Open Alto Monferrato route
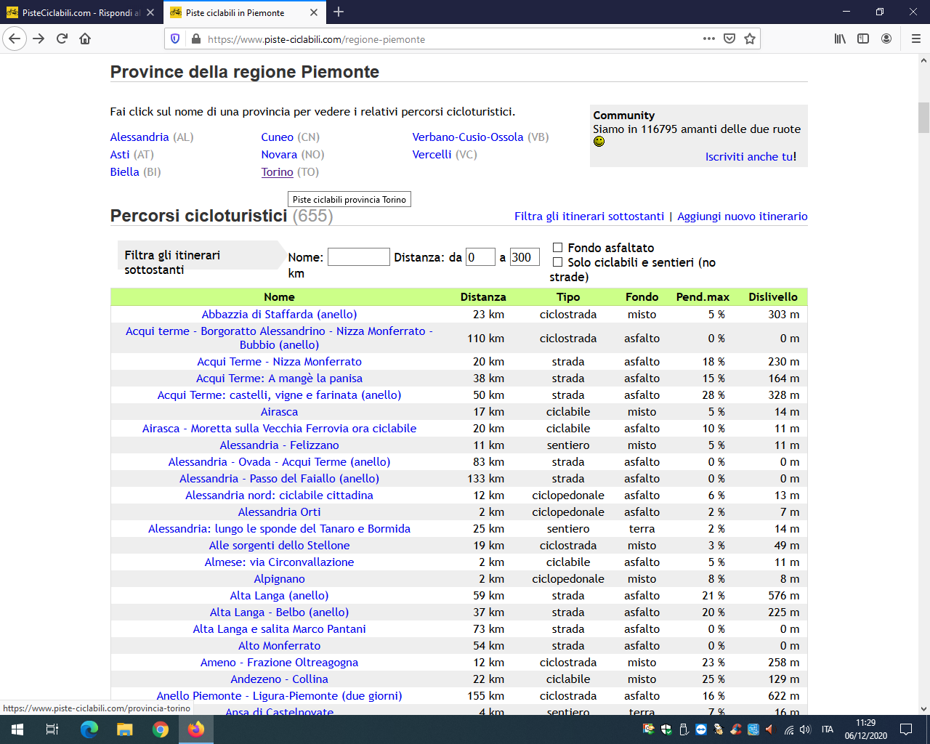 pos(280,646)
